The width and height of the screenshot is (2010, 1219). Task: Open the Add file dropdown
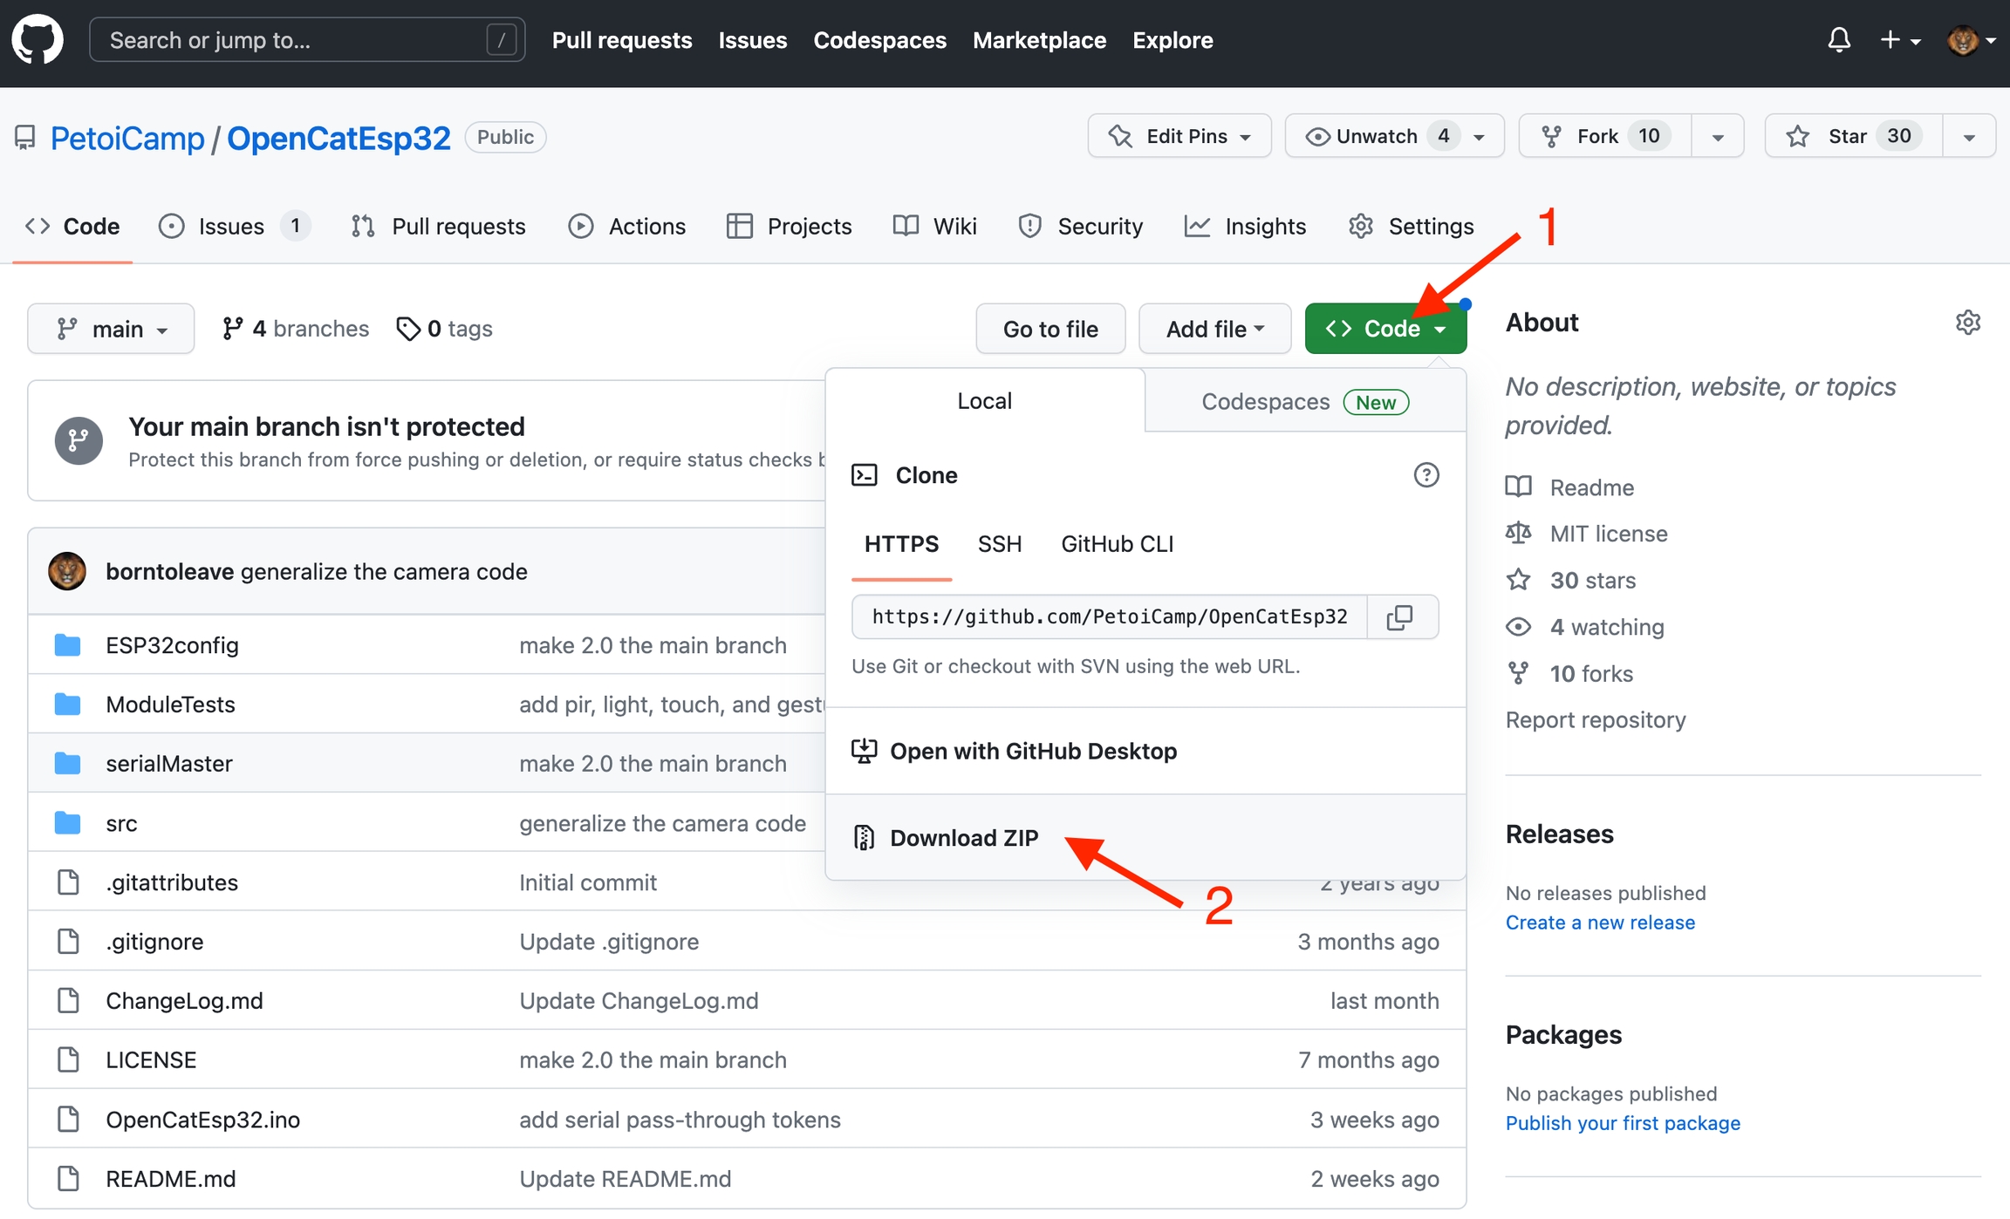pos(1214,329)
